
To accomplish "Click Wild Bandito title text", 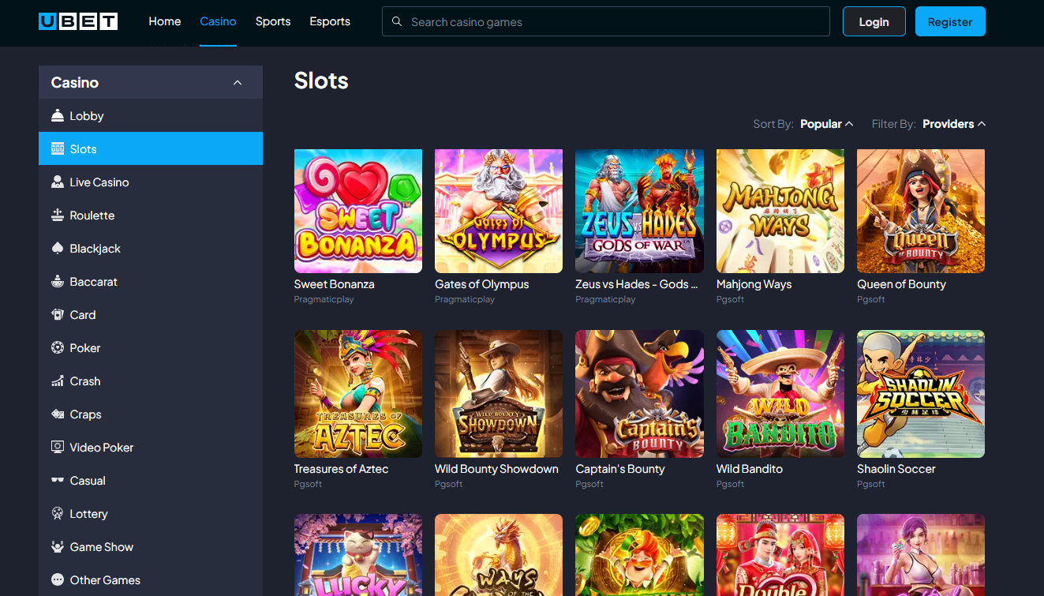I will point(750,469).
